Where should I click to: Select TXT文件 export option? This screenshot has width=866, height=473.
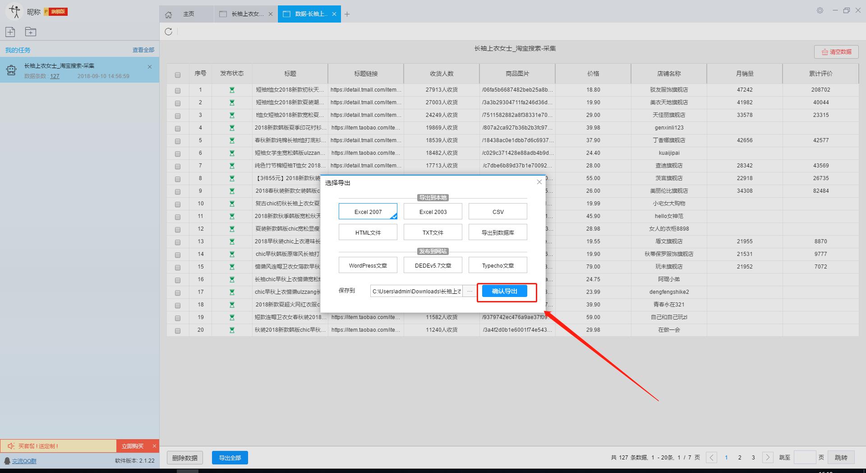[x=433, y=232]
